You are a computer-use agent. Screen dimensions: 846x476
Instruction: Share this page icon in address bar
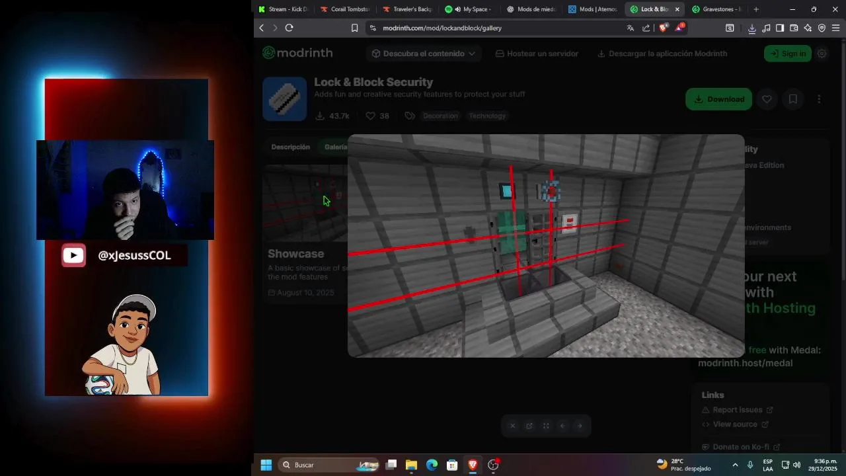(646, 28)
